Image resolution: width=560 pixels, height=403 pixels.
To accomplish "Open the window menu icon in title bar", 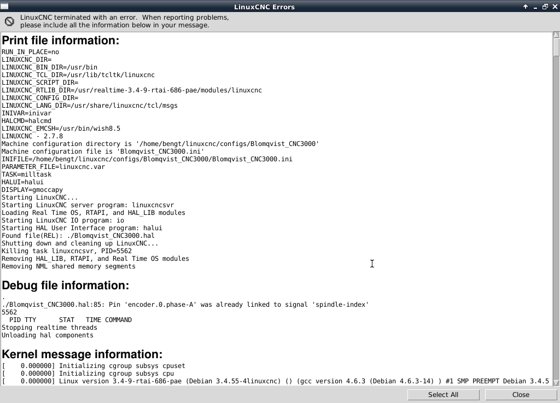I will 4,6.
